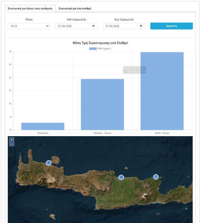Zoom in on the map with plus
Image resolution: width=201 pixels, height=223 pixels.
[12, 140]
